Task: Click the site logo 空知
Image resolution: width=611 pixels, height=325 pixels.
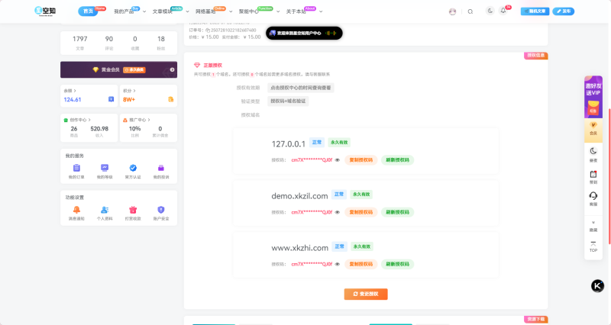Action: (x=45, y=11)
